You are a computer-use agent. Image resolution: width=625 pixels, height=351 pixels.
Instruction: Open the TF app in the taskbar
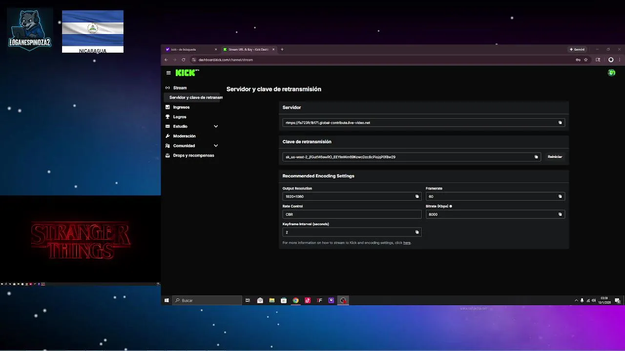(319, 300)
